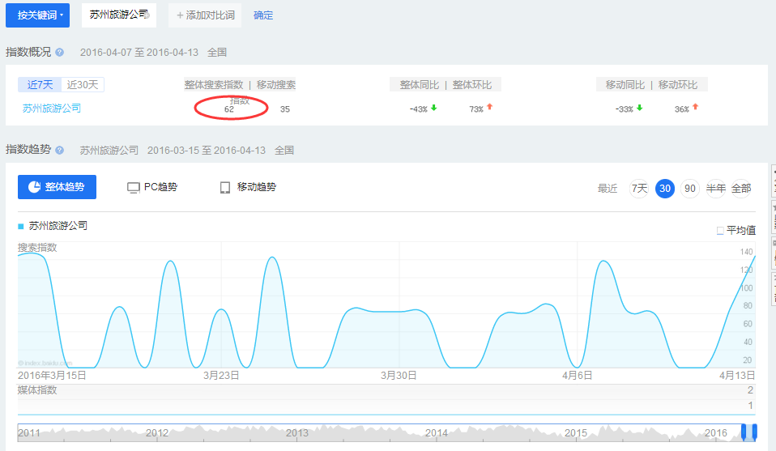
Task: Switch to the 近30天 tab
Action: [x=83, y=84]
